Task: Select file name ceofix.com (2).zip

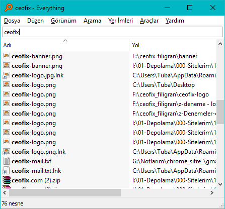Action: (x=36, y=180)
